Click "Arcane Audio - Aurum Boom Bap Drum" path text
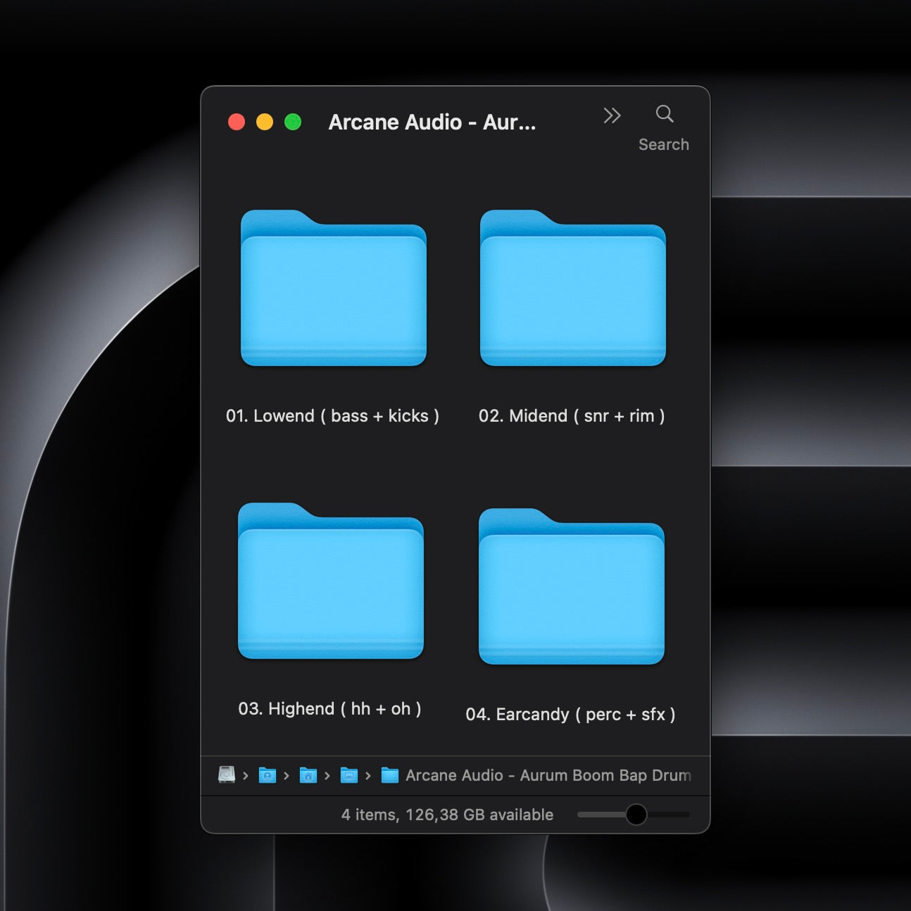Screen dimensions: 911x911 pyautogui.click(x=548, y=775)
